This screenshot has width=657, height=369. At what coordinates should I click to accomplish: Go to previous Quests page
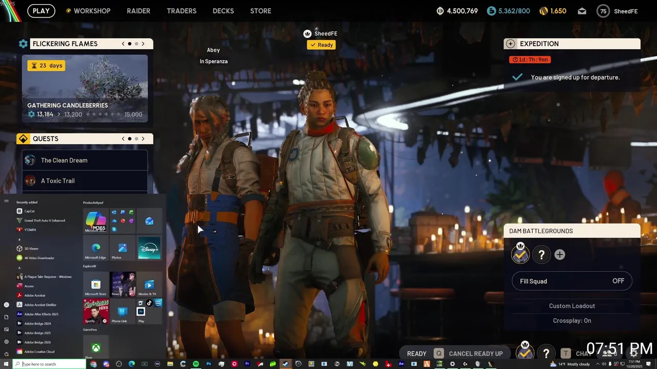(123, 139)
